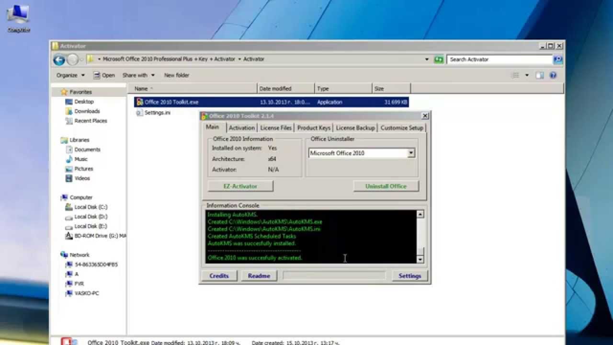The width and height of the screenshot is (613, 345).
Task: Click the EZ-Activator button
Action: (240, 186)
